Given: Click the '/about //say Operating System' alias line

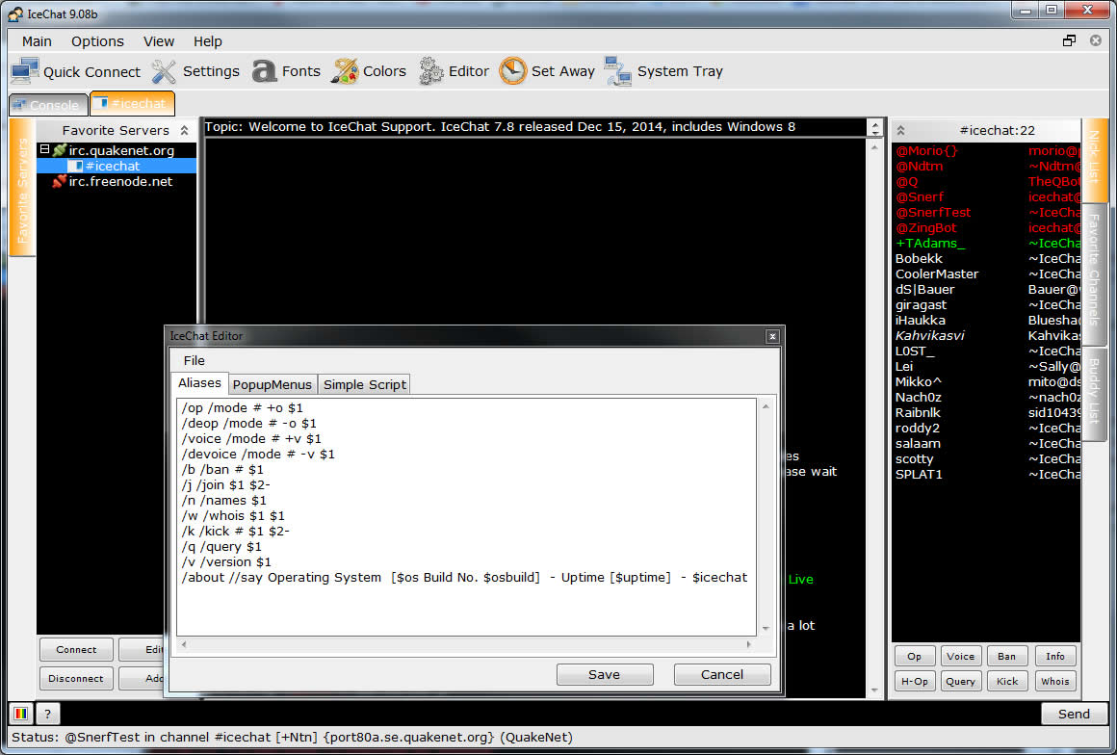Looking at the screenshot, I should [464, 578].
